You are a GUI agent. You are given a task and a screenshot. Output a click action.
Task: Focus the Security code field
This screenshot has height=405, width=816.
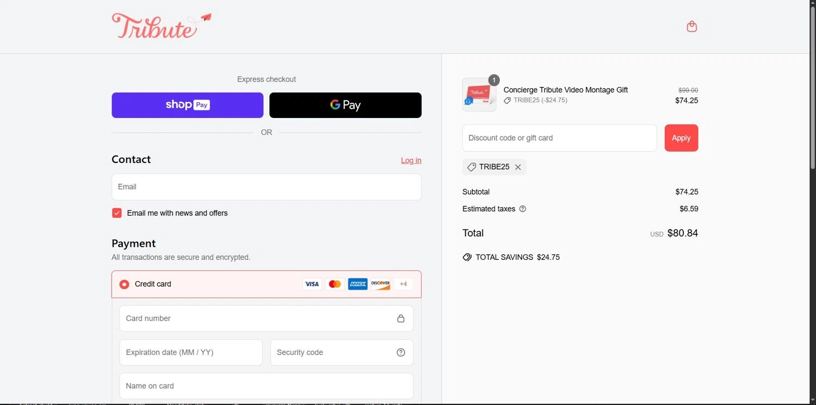coord(342,352)
